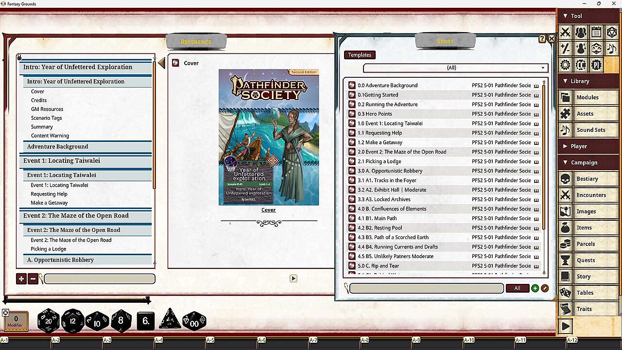Open the sparkling character effects tool
The image size is (622, 350).
pyautogui.click(x=581, y=49)
